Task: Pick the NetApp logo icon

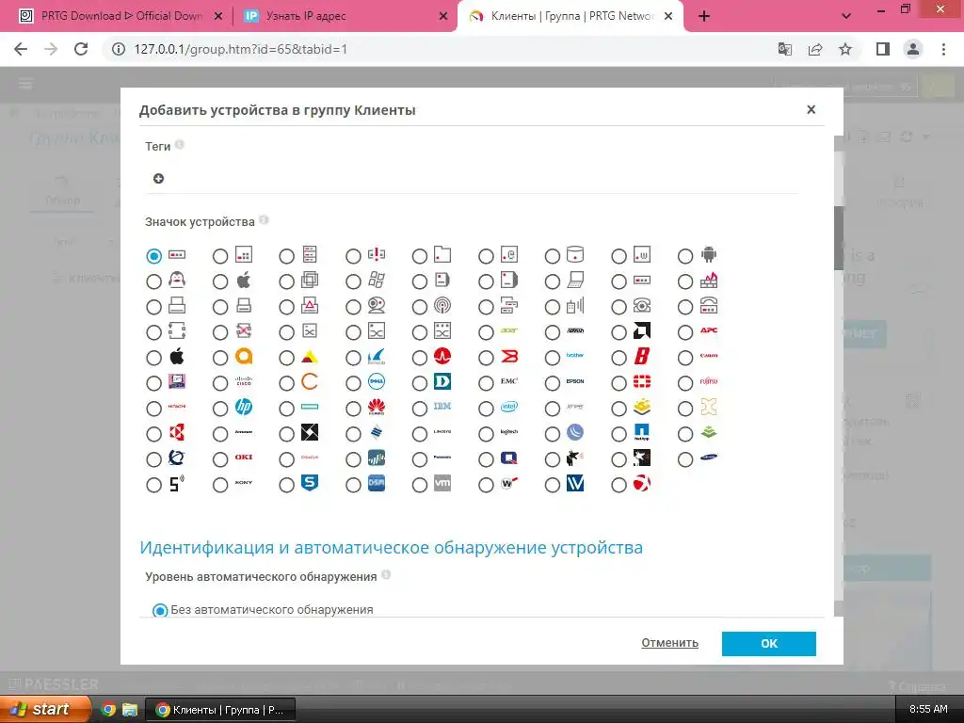Action: click(x=642, y=432)
